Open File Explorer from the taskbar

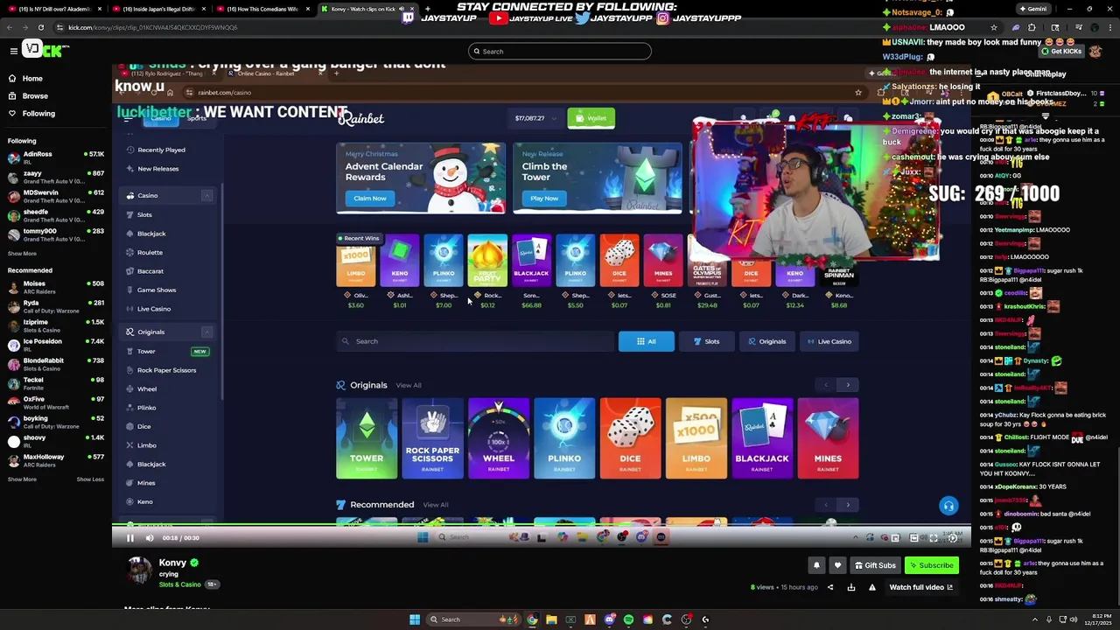[x=551, y=619]
